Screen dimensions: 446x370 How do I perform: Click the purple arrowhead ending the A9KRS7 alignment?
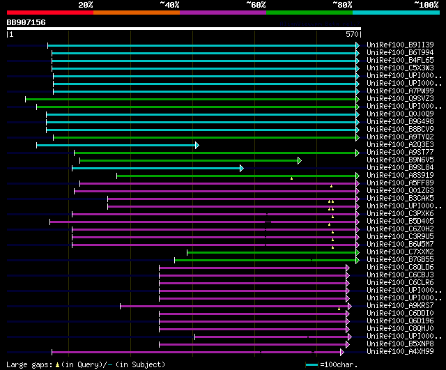coord(350,307)
